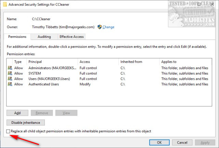The image size is (219, 148).
Task: Click the Disable inheritance button
Action: click(26, 122)
